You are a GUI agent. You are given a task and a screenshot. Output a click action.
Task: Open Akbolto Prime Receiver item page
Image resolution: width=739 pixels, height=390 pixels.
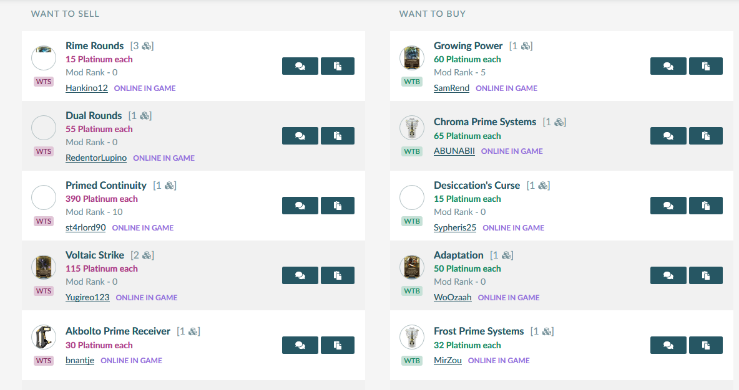point(118,331)
